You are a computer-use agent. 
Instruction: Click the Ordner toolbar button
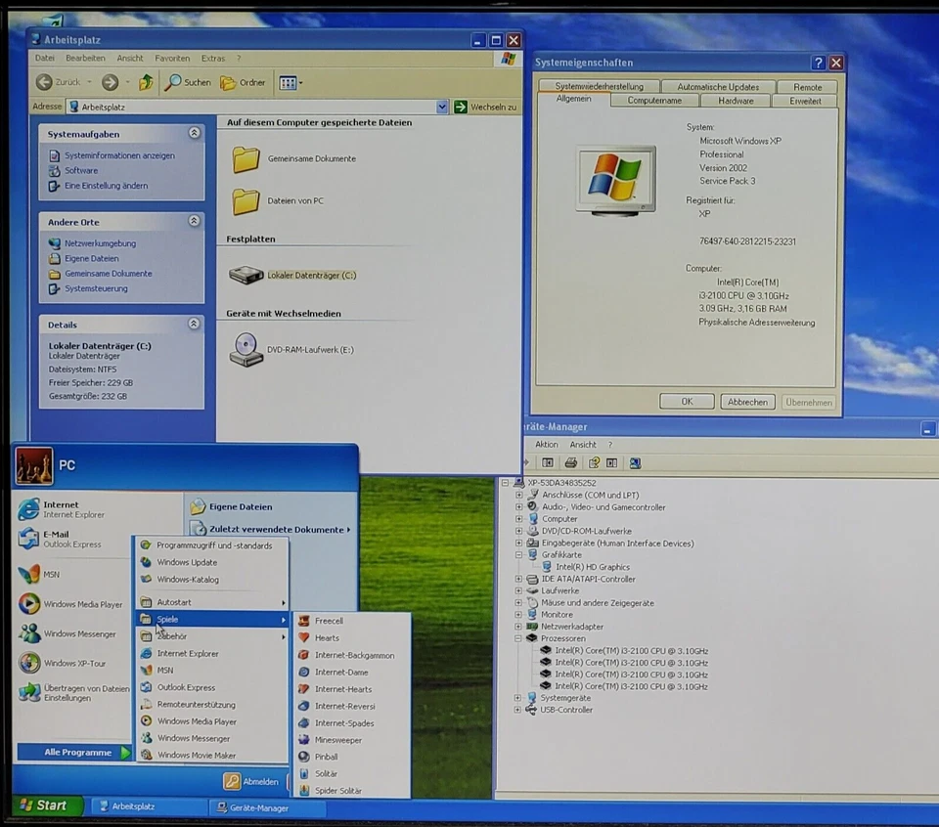[x=244, y=83]
